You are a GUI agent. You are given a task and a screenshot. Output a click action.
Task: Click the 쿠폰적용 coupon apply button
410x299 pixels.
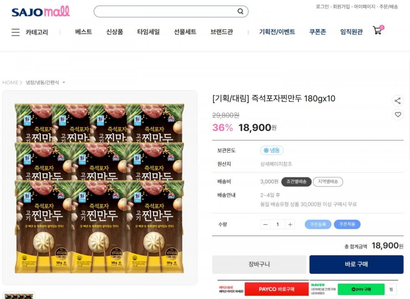(347, 224)
